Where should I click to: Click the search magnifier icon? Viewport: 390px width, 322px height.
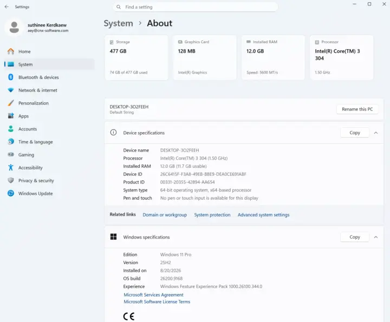pyautogui.click(x=119, y=7)
